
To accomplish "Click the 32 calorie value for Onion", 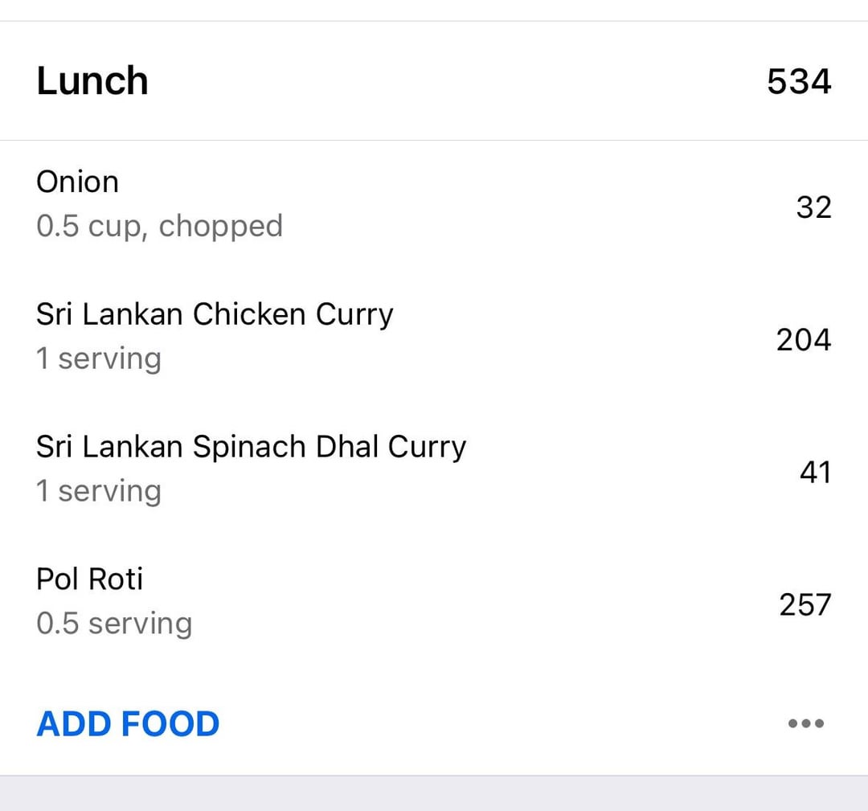I will point(813,207).
